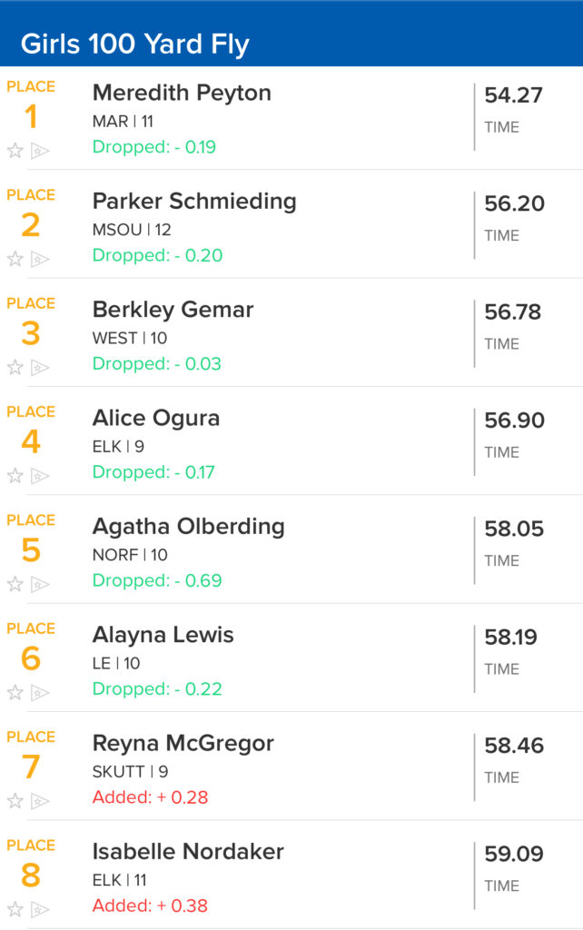Favorite Meredith Peyton with the star icon
The image size is (583, 930).
(15, 151)
